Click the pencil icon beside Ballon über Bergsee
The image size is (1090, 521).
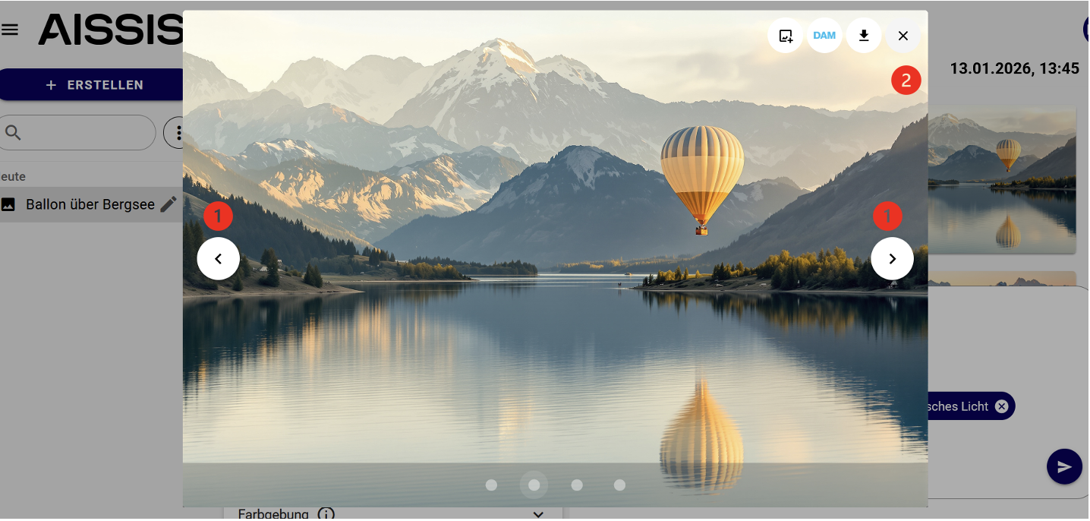[x=169, y=204]
